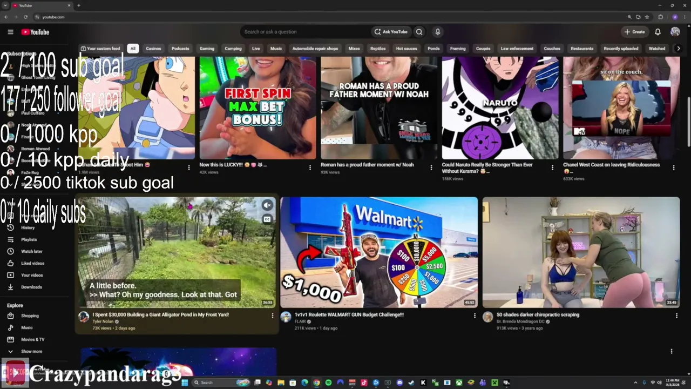Open chiropractic scraping video thumbnail
The width and height of the screenshot is (691, 389).
(581, 252)
